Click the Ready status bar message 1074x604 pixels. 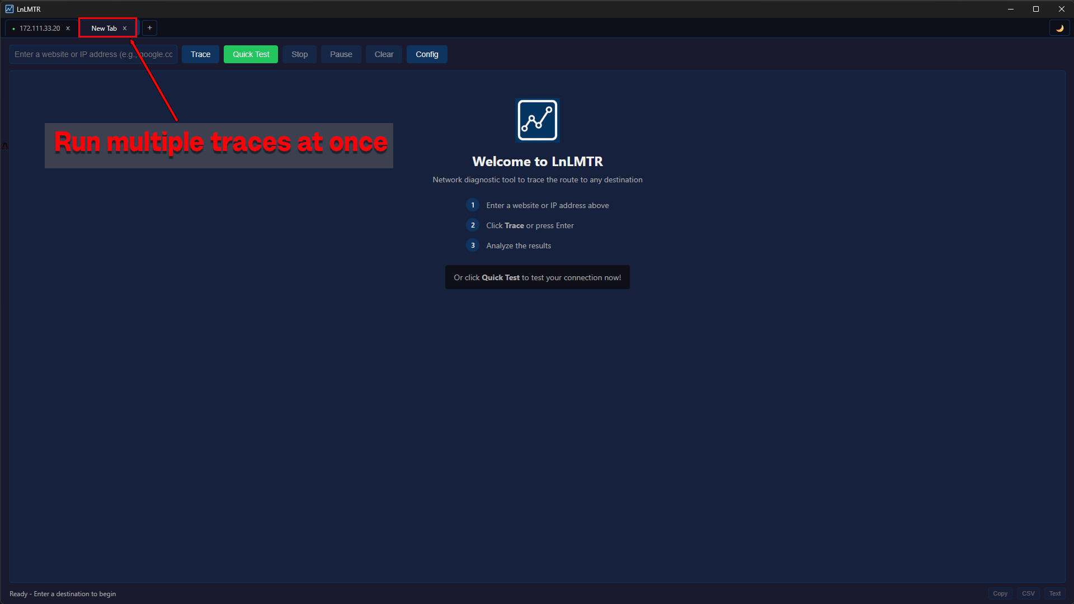(63, 593)
